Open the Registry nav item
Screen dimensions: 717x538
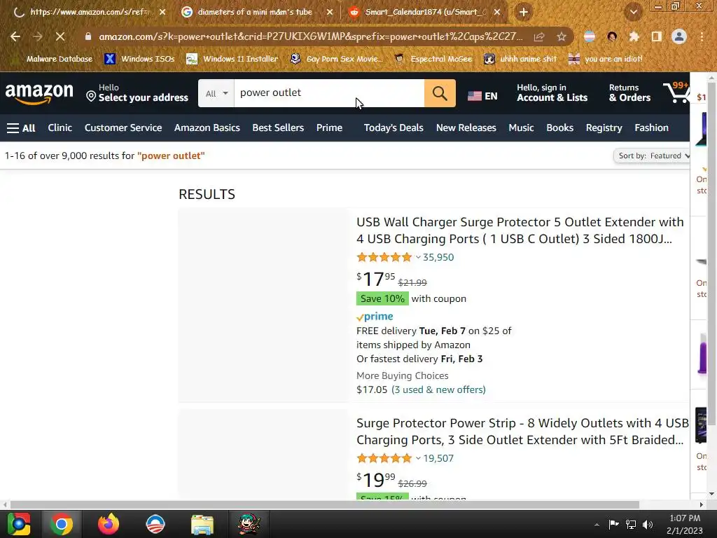(604, 128)
